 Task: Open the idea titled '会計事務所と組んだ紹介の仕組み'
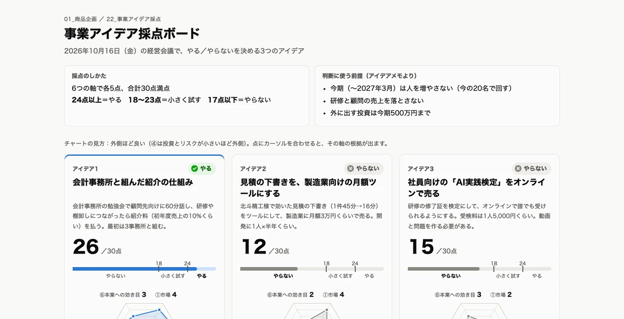click(x=133, y=182)
